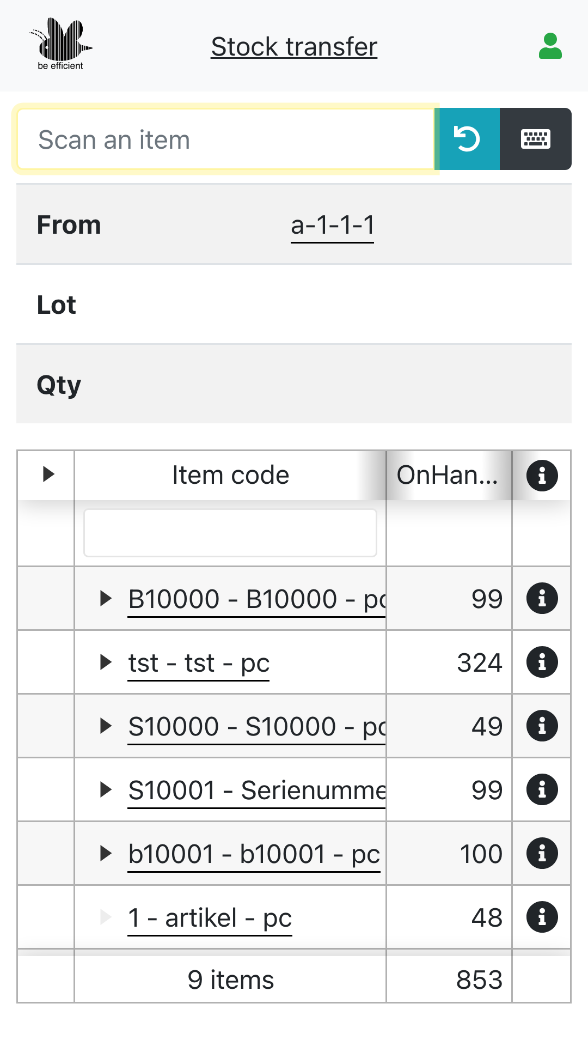Click the a-1-1-1 From location link

332,225
